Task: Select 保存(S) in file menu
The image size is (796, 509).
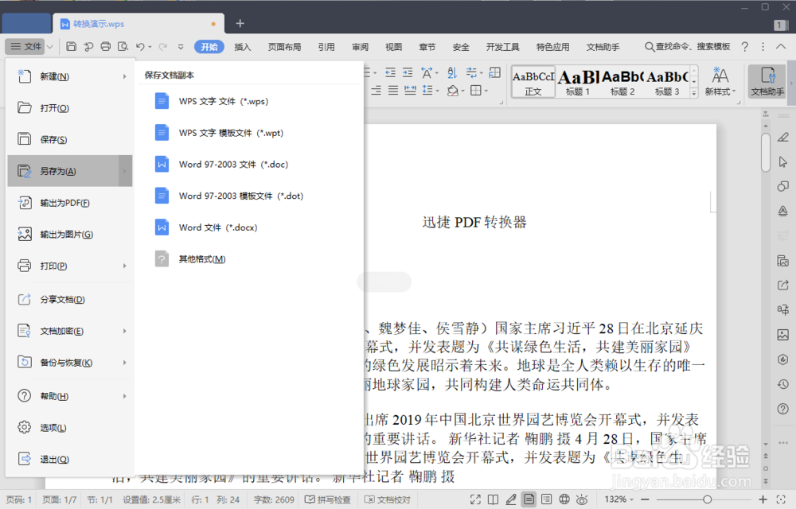Action: click(x=69, y=139)
